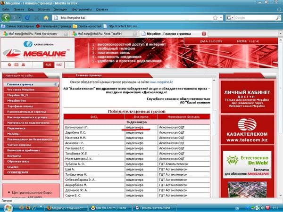Open the Справка menu
283x212 pixels.
(x=102, y=9)
